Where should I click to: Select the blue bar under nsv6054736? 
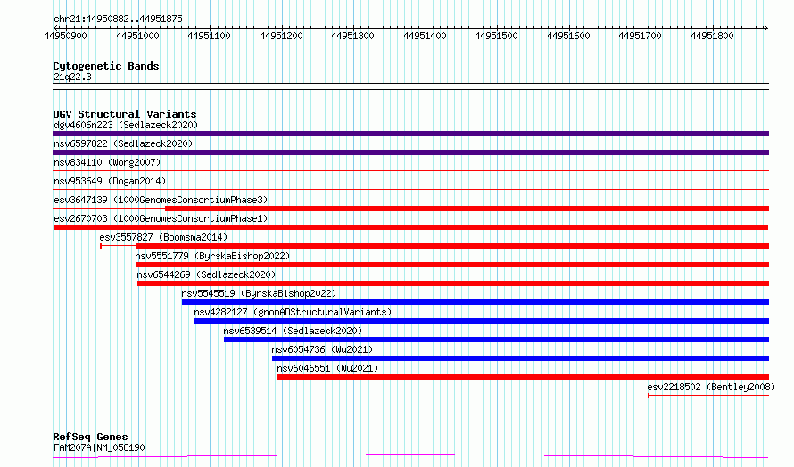(520, 358)
